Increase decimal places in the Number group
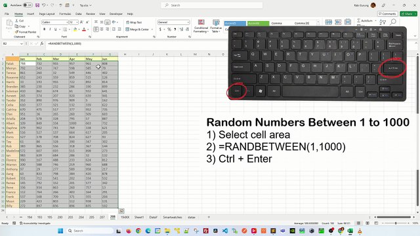Image resolution: width=420 pixels, height=236 pixels. [181, 29]
